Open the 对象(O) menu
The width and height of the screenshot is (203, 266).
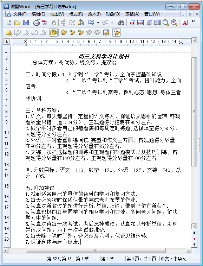pos(113,14)
